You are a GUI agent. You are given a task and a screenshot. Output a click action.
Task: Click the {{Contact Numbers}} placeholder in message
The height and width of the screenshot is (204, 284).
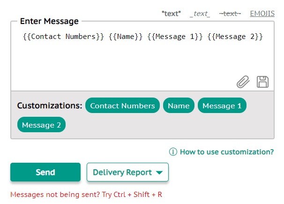click(63, 37)
